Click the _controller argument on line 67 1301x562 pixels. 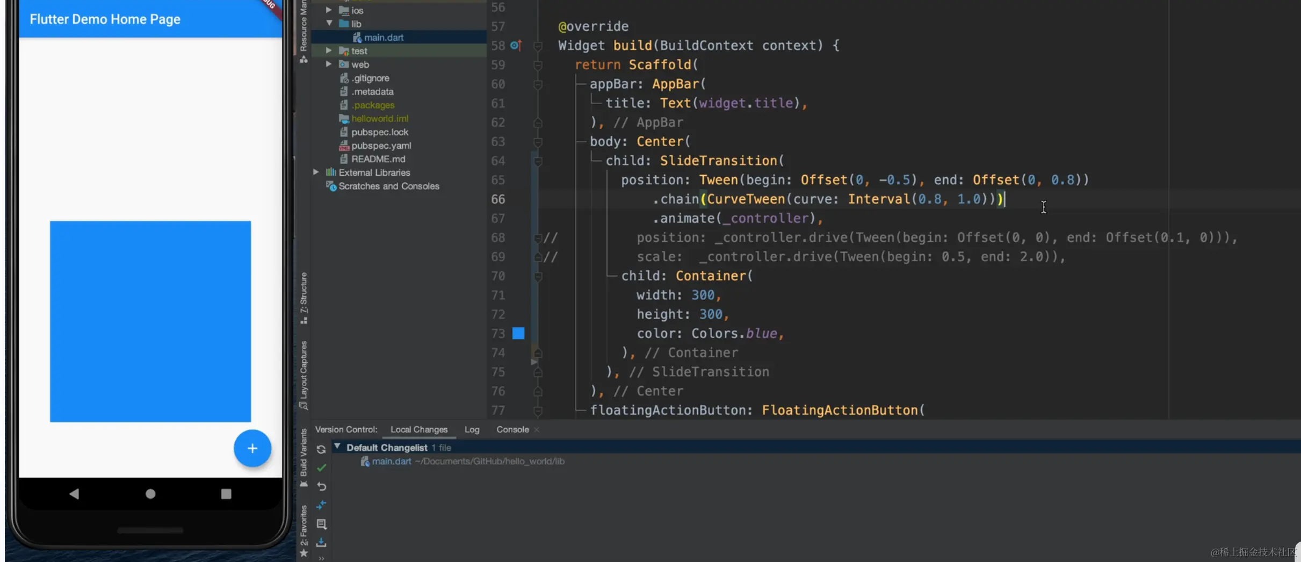pos(765,218)
